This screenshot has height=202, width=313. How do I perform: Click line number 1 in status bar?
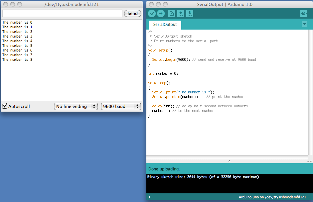click(149, 197)
